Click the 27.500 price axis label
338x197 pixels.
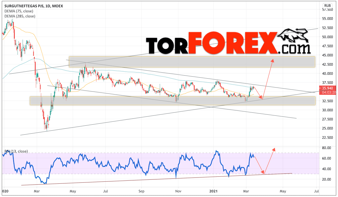click(x=327, y=119)
